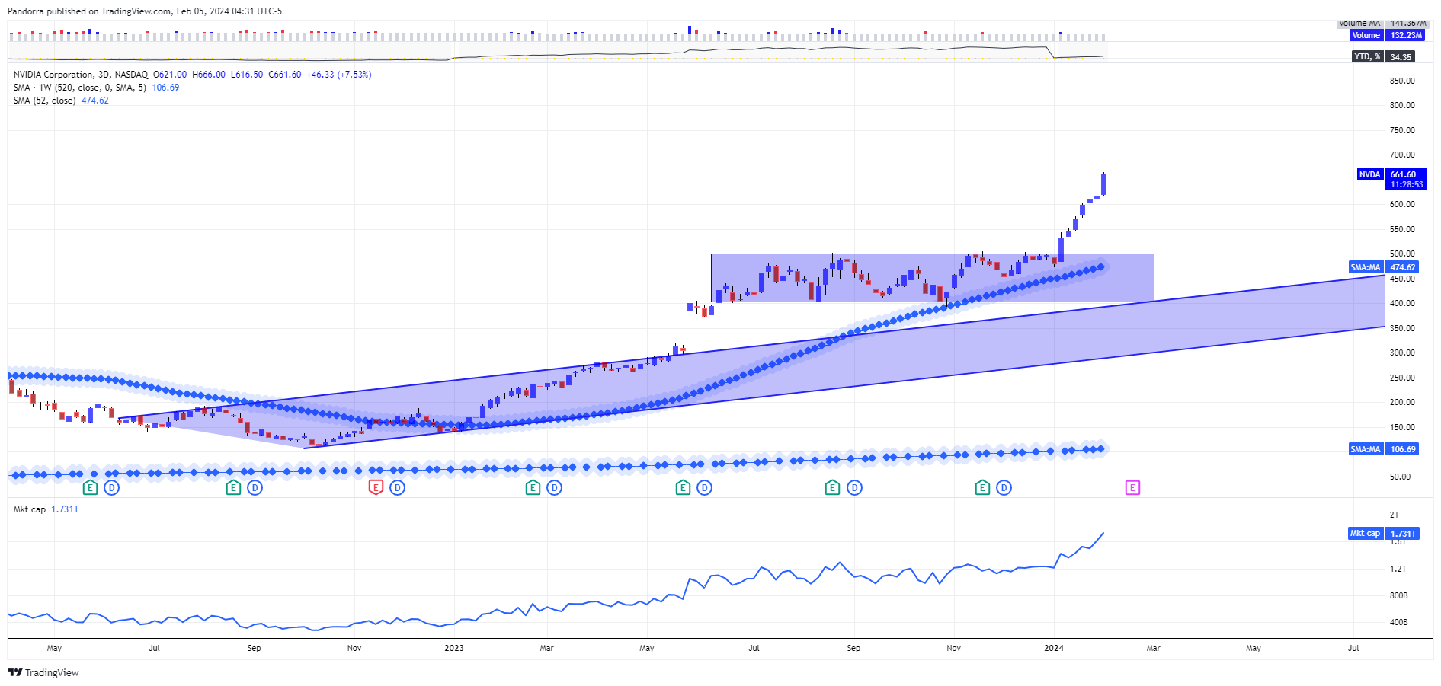Select the dividend D marker of late November 2022
The image size is (1441, 686).
pyautogui.click(x=398, y=487)
